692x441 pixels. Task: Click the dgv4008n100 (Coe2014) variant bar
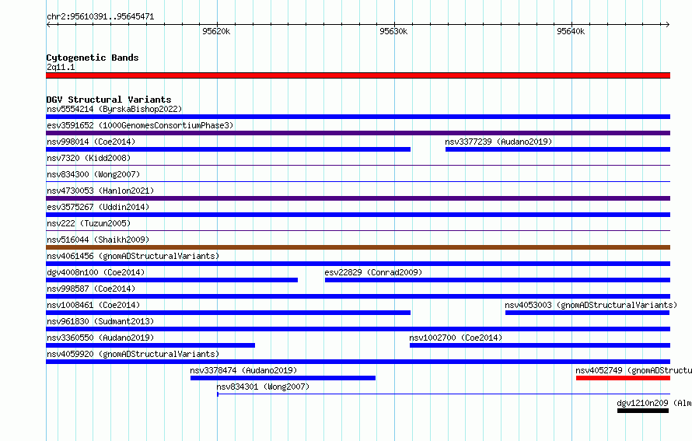click(172, 280)
